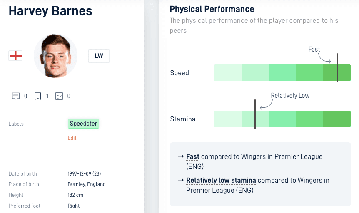
Task: Click the England flag icon
Action: pos(15,56)
